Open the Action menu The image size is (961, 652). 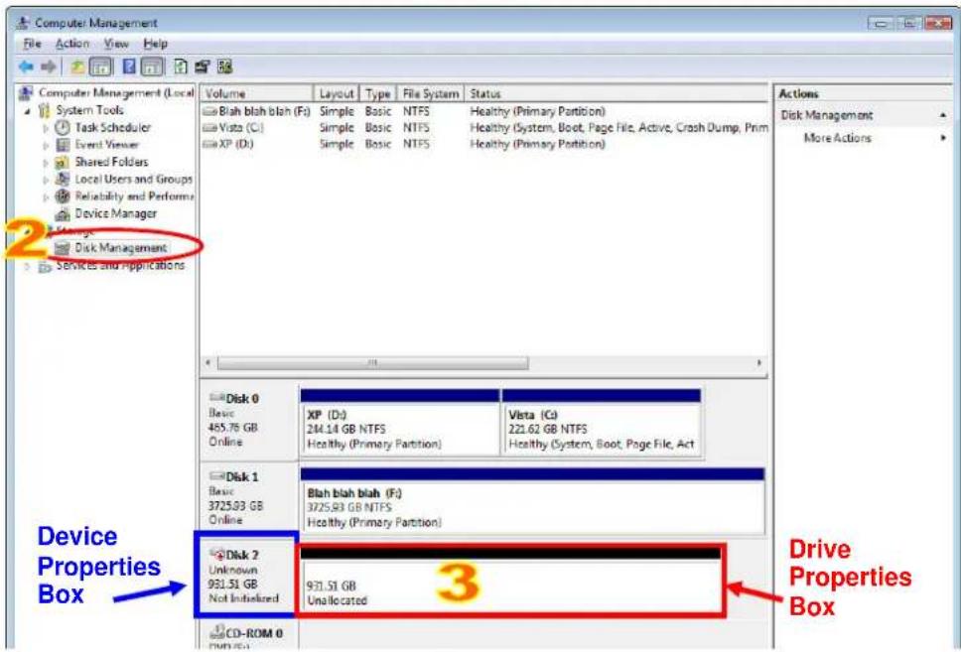click(x=72, y=44)
